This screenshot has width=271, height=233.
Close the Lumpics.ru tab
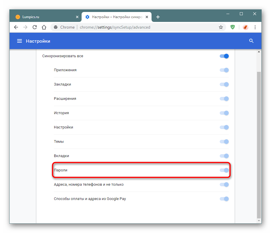[x=77, y=17]
